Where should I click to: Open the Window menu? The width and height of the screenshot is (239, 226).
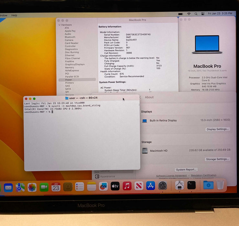[x=4, y=15]
